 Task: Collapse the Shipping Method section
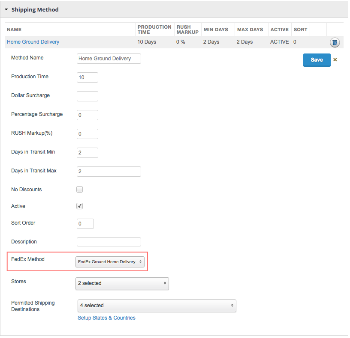6,9
